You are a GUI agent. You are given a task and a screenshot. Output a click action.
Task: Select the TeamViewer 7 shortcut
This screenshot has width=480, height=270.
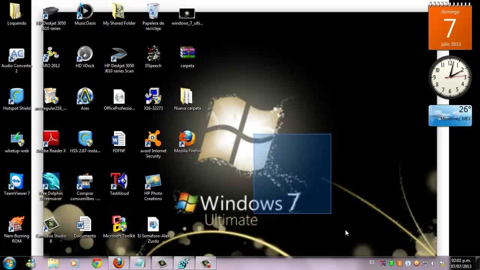click(x=16, y=184)
